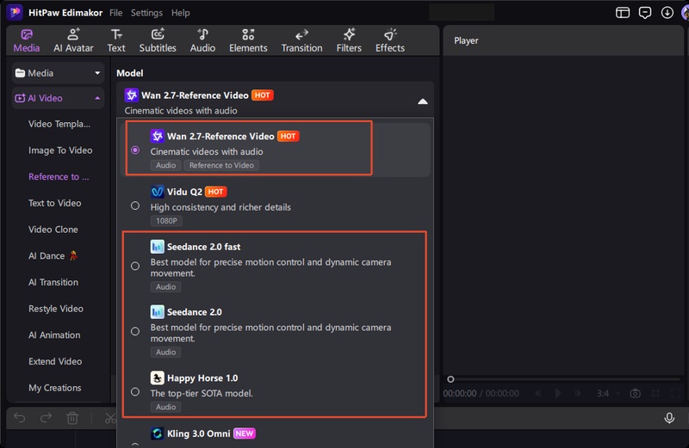
Task: Play the video in the Player
Action: tap(557, 393)
